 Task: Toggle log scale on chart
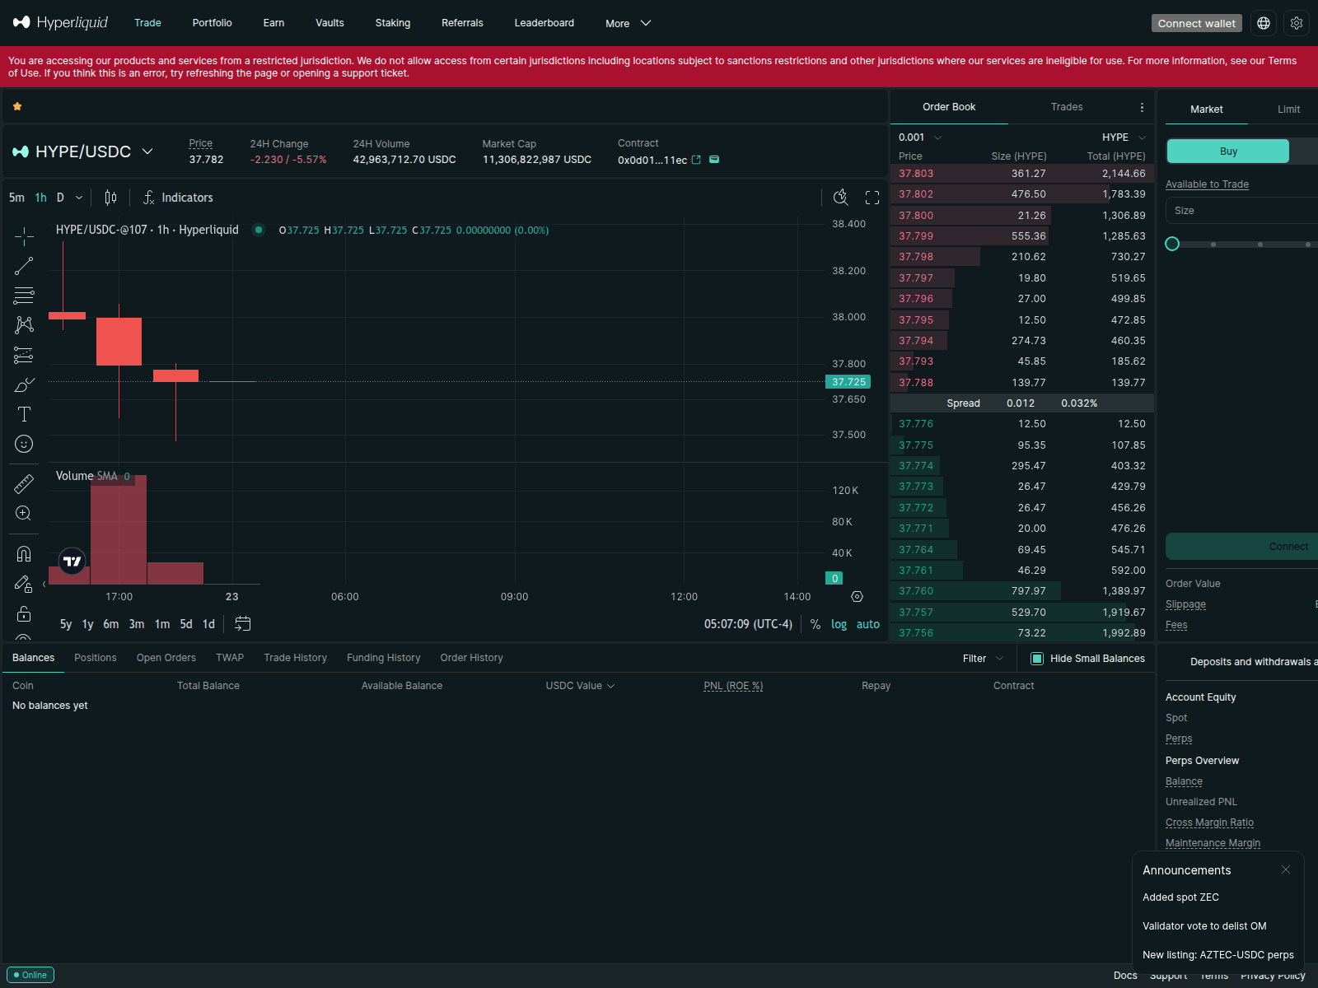pyautogui.click(x=839, y=624)
